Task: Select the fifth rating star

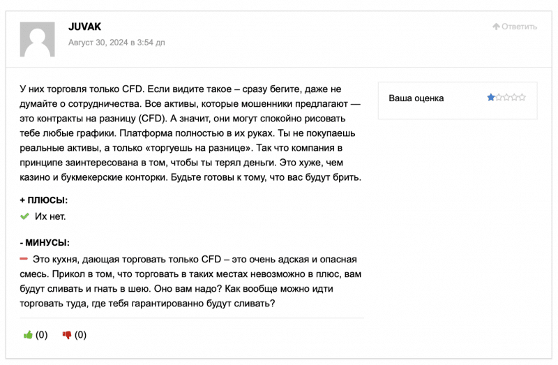Action: coord(522,97)
